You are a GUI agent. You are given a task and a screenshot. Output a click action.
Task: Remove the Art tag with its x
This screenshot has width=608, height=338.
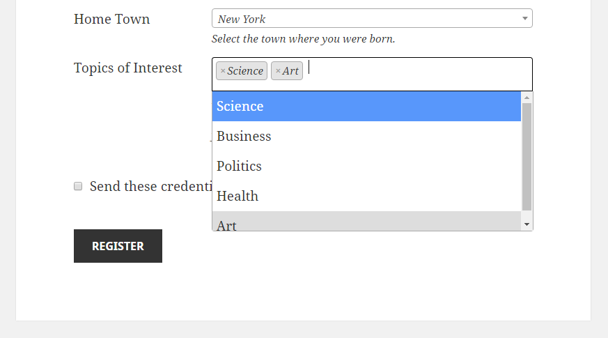(278, 71)
